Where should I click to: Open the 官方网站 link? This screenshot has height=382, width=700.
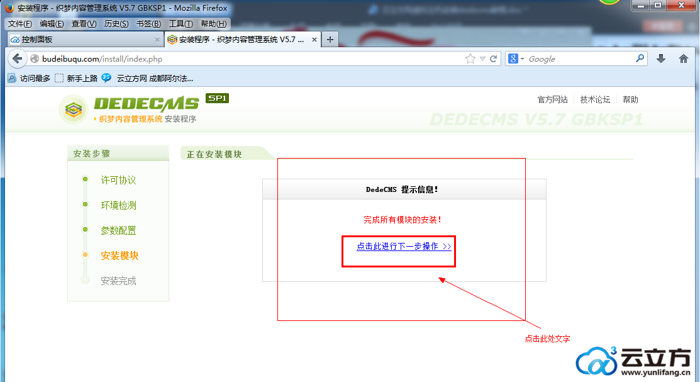coord(553,99)
